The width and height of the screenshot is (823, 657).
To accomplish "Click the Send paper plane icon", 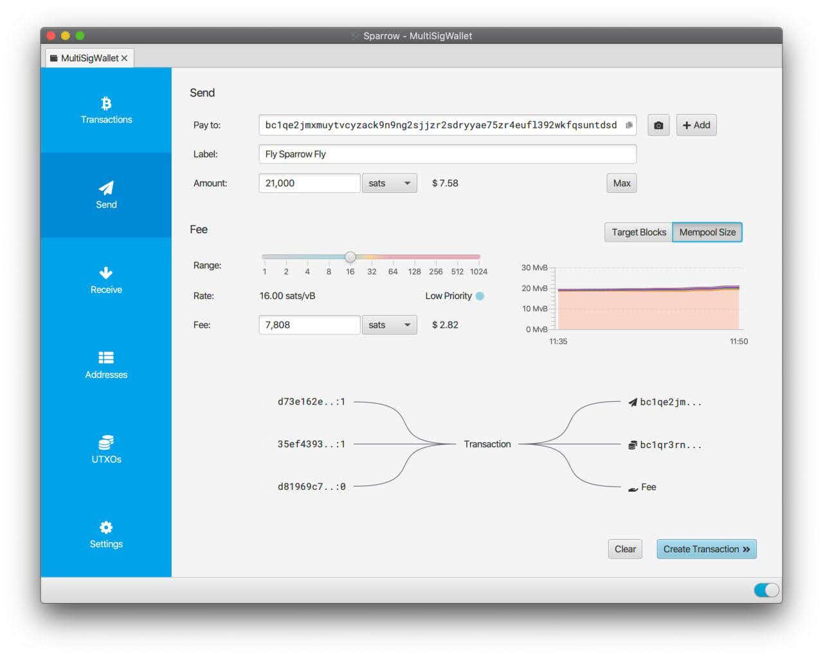I will pyautogui.click(x=106, y=188).
